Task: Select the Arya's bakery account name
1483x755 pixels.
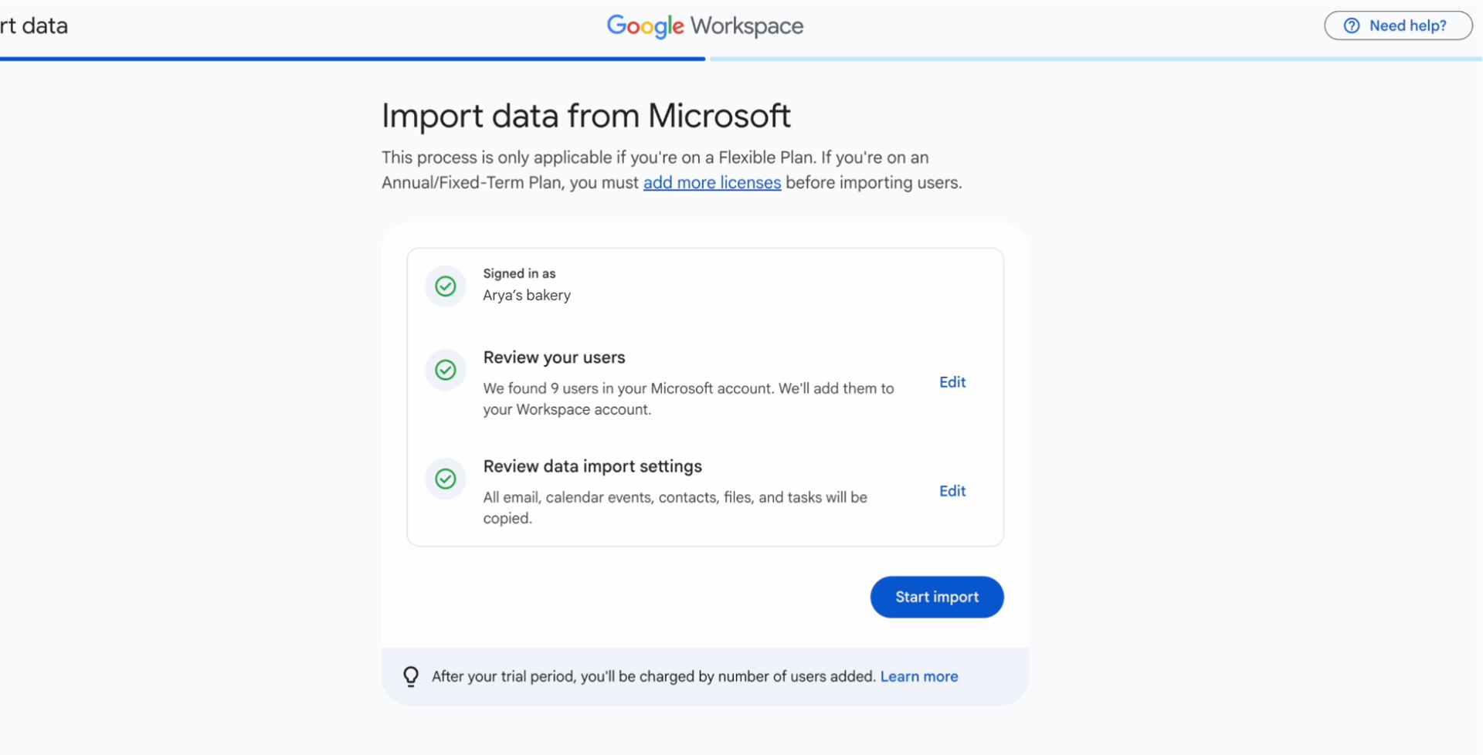Action: (x=527, y=296)
